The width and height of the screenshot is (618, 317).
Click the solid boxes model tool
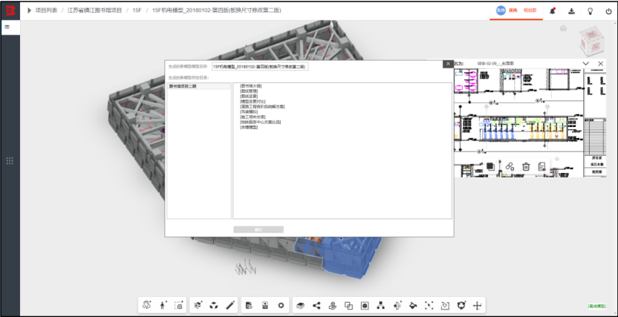click(214, 305)
